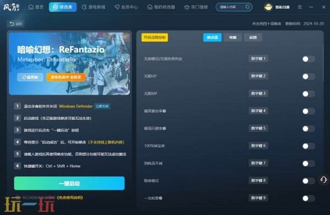The image size is (330, 215).
Task: Open 我的修改器 smiley icon
Action: [150, 7]
